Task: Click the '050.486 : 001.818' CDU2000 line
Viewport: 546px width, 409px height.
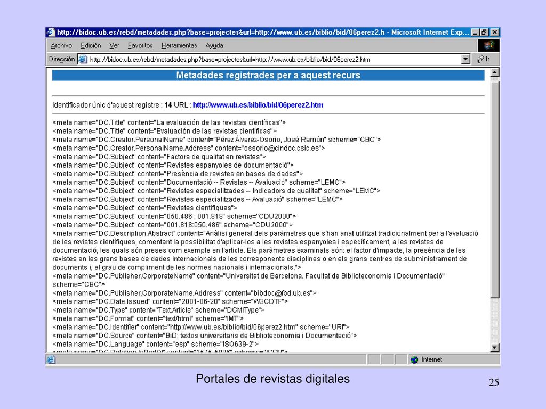Action: coord(174,216)
